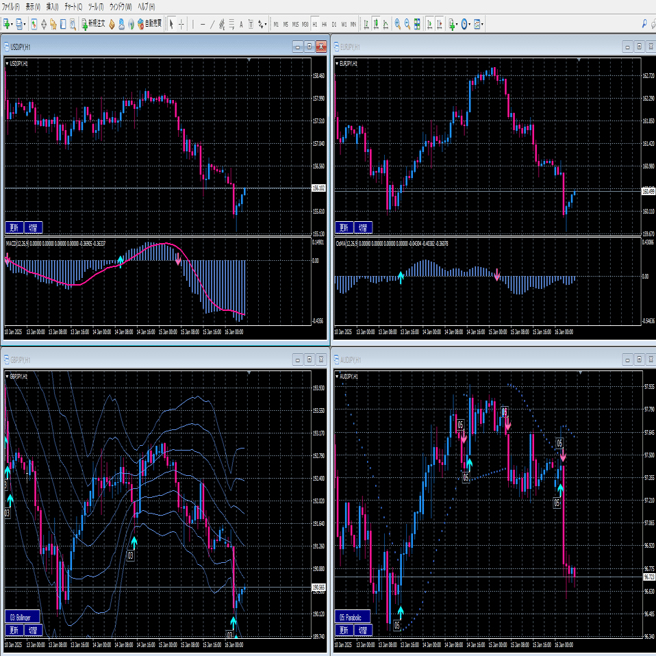Click the chart shift marker on AUDJPY chart
The height and width of the screenshot is (656, 656).
coord(580,373)
